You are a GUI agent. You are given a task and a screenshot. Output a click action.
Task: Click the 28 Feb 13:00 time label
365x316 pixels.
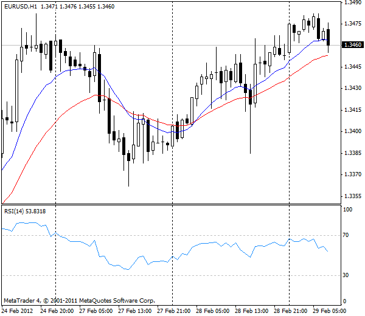(251, 311)
